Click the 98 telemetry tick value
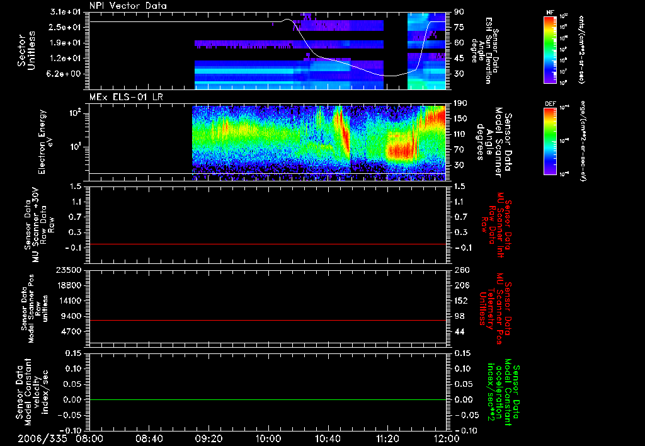The image size is (645, 446). [459, 316]
